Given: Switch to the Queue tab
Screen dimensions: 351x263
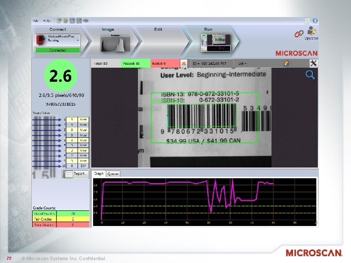Looking at the screenshot, I should pos(113,174).
